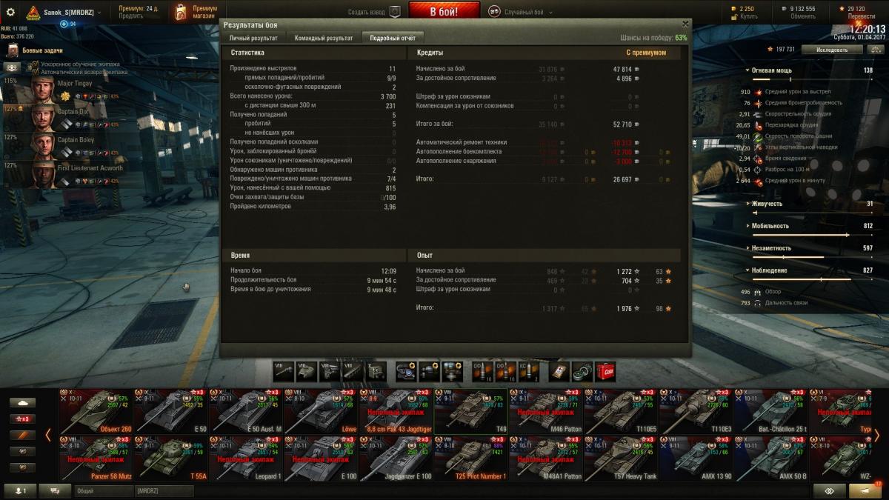The height and width of the screenshot is (500, 889).
Task: Click the Наблюдение rating bar
Action: click(x=811, y=279)
